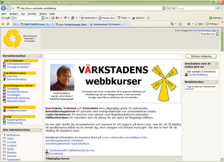Open the Favorites Center star icon

[x=3, y=24]
